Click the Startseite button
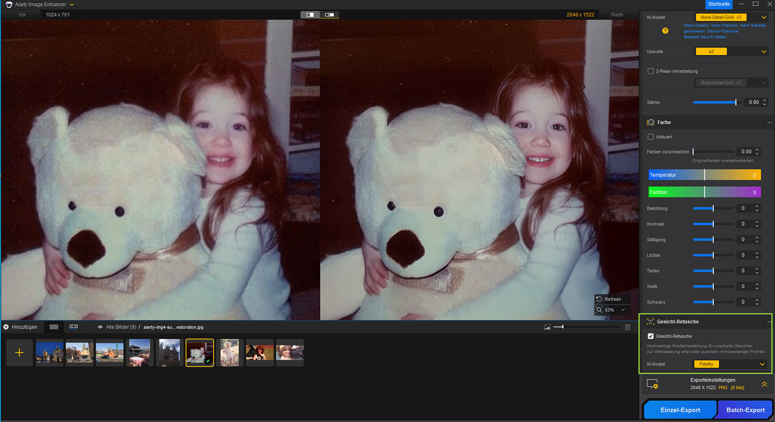 (719, 4)
